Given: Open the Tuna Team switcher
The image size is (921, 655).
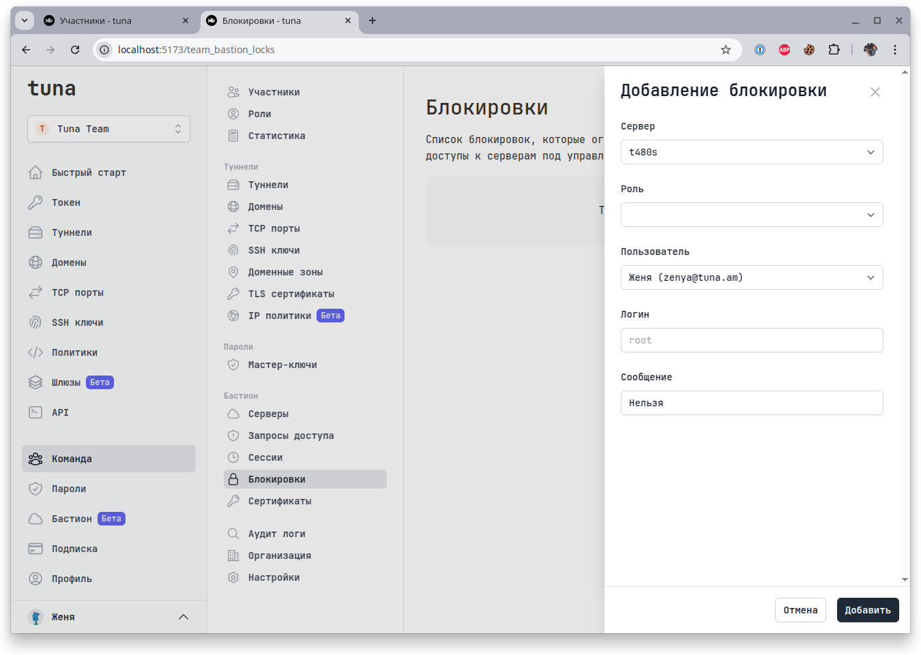Looking at the screenshot, I should coord(108,129).
